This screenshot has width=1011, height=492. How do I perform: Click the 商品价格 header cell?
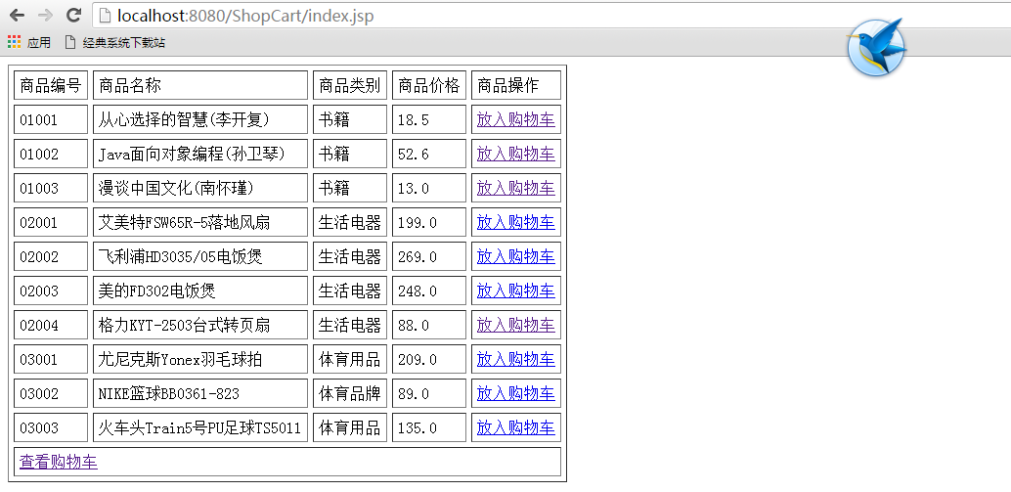pyautogui.click(x=429, y=85)
